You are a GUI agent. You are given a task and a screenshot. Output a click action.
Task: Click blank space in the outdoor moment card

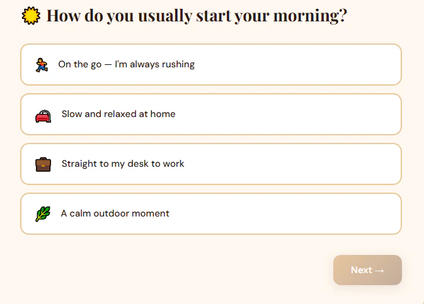click(x=285, y=214)
